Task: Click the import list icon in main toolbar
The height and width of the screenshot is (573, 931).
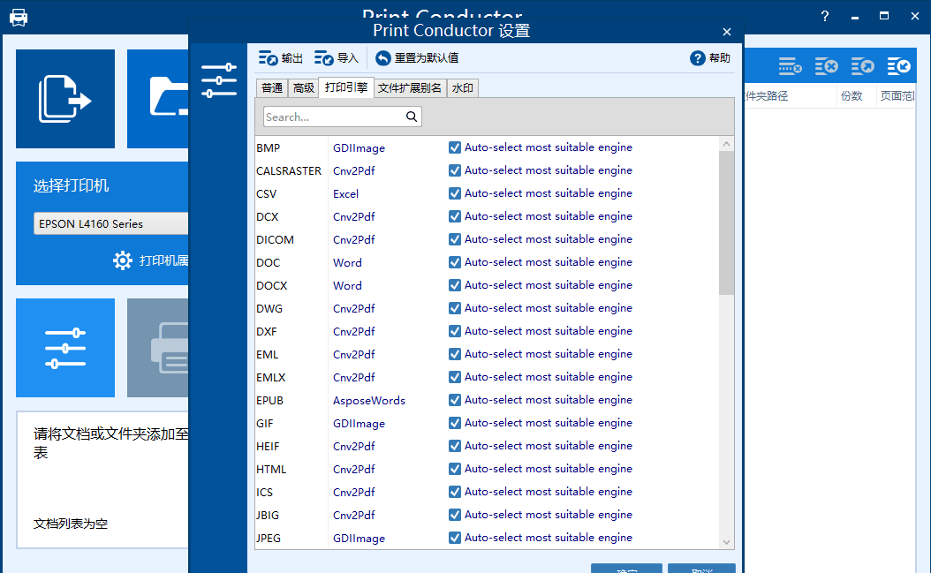Action: 899,66
